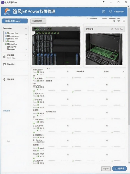Click the Menido label in the sidebar

coord(11,64)
